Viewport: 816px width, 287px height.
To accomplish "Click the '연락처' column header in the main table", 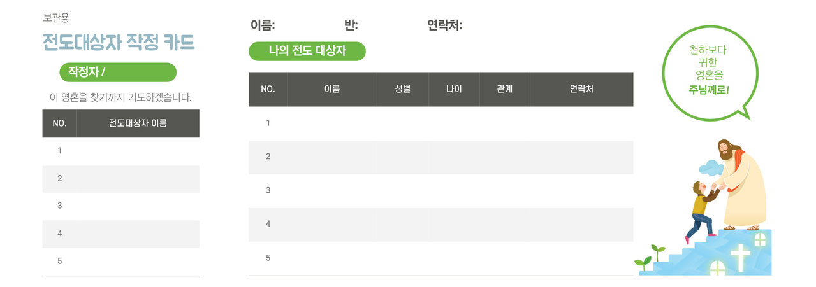I will coord(581,89).
